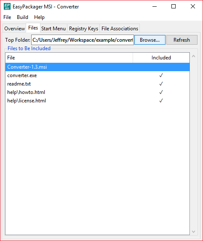Click the Refresh button
This screenshot has width=203, height=241.
pos(182,40)
